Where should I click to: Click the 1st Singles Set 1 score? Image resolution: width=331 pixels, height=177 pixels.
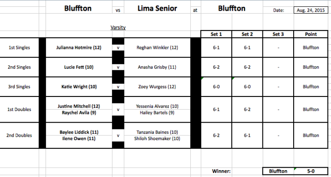(216, 48)
